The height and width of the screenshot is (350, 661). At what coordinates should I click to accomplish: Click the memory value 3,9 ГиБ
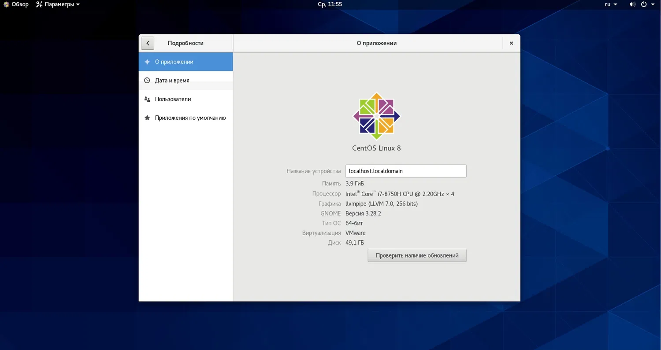pos(355,184)
